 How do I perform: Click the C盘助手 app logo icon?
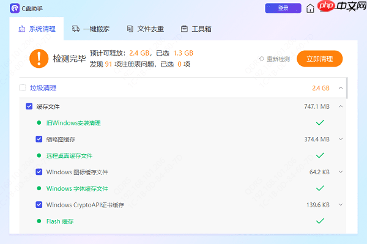(15, 9)
